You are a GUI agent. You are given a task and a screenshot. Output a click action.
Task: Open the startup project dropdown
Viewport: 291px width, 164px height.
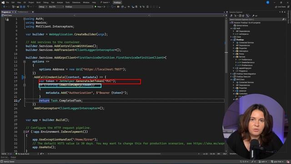[79, 7]
